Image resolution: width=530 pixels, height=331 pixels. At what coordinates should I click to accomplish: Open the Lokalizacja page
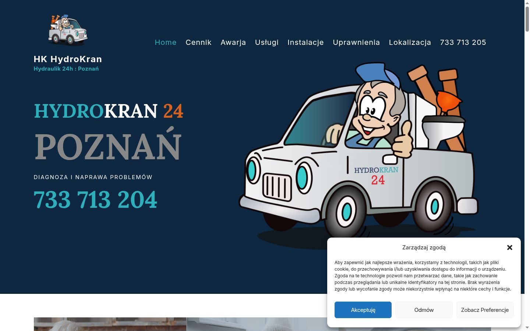[x=410, y=42]
